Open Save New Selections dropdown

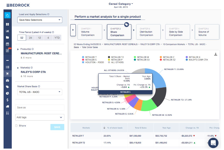click(40, 20)
